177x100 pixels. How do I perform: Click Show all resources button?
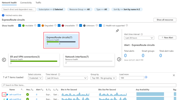click(165, 20)
